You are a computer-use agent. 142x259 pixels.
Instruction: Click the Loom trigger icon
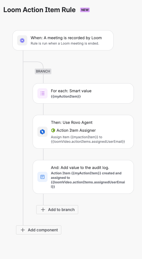(22, 40)
